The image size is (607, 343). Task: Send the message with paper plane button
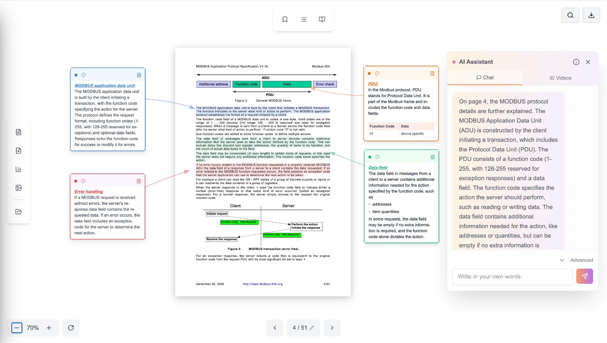(x=585, y=276)
